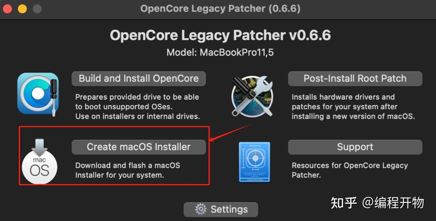Click the crossed tools Root Patch icon
The image size is (436, 221).
252,96
